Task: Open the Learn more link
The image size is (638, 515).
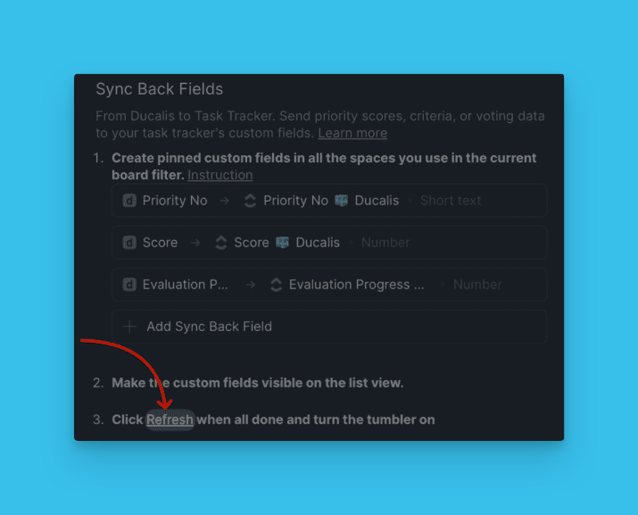Action: [352, 133]
